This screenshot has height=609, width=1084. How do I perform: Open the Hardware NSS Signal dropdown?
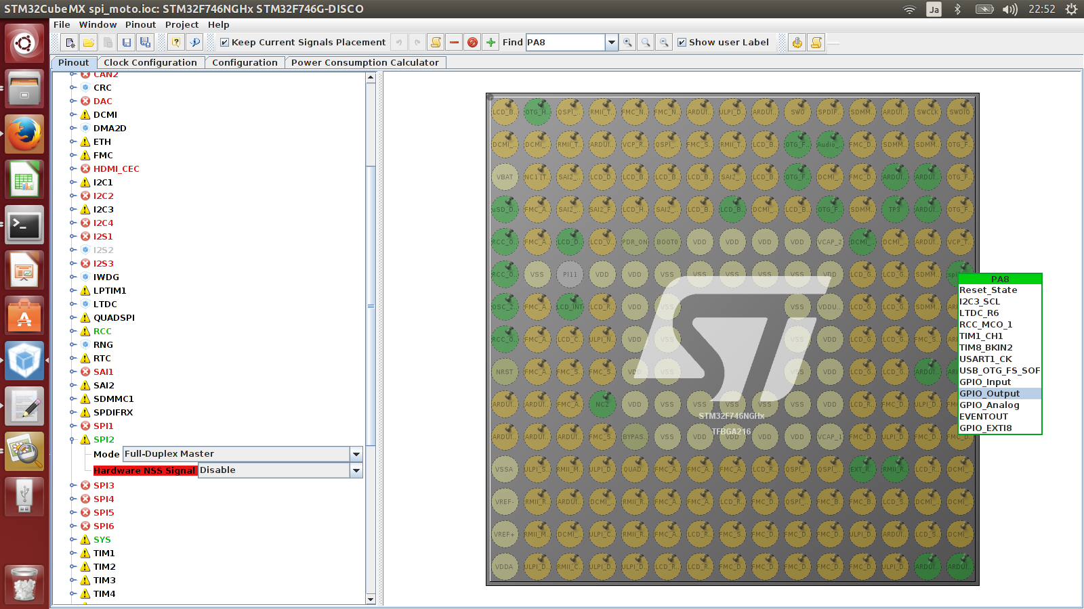(356, 470)
